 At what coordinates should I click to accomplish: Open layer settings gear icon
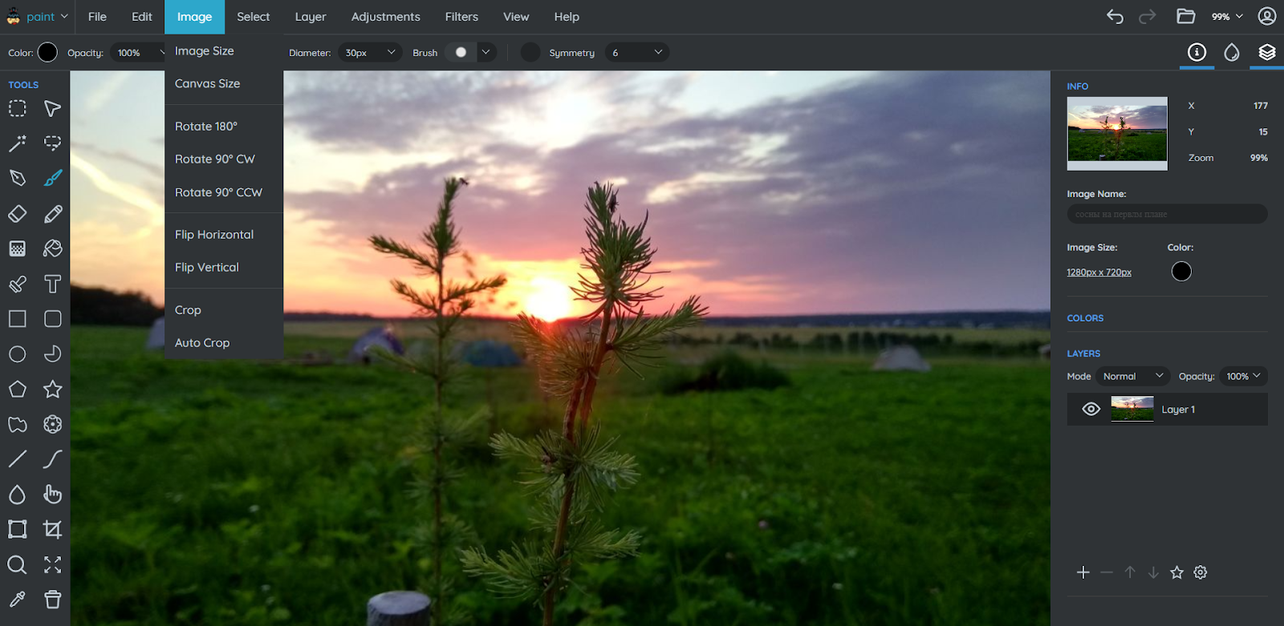click(1201, 572)
